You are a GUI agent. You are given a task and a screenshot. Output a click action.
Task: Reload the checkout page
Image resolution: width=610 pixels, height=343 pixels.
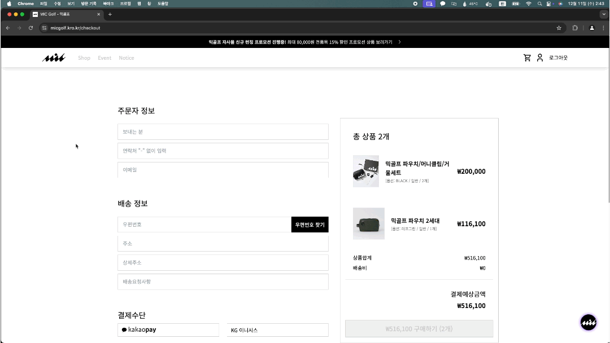tap(30, 28)
